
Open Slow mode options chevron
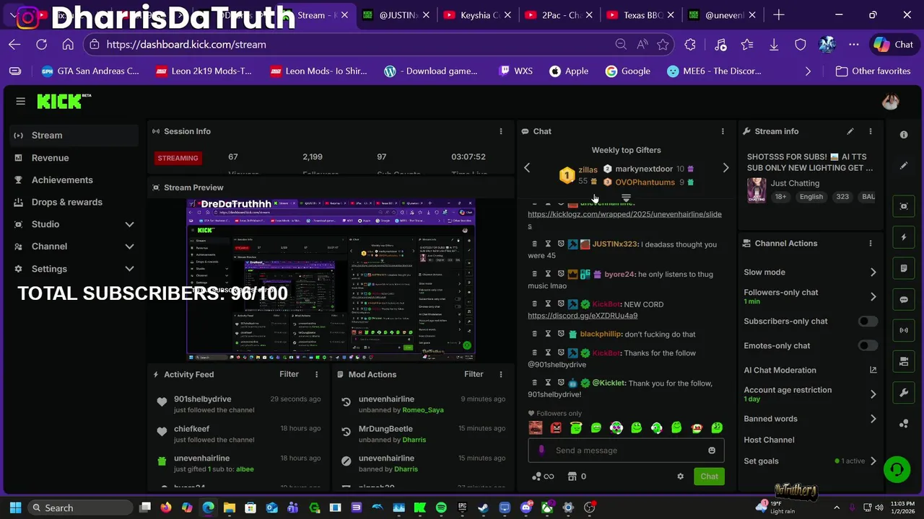click(x=873, y=272)
